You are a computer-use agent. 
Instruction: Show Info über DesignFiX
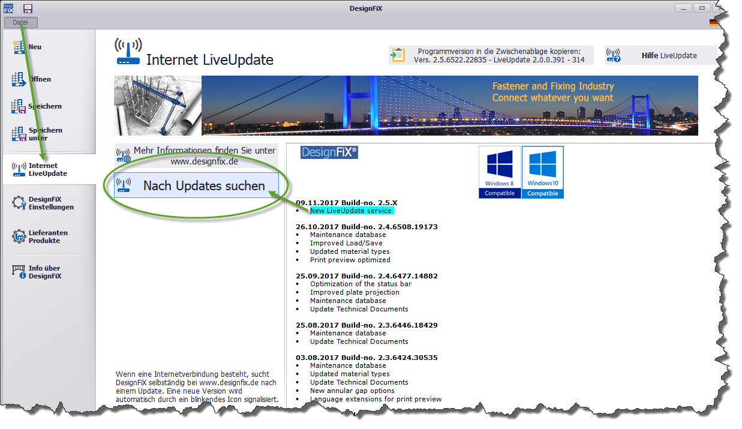tap(44, 272)
